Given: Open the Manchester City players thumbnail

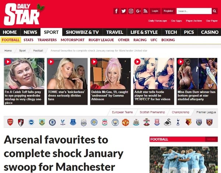Looking at the screenshot, I should pos(183,160).
